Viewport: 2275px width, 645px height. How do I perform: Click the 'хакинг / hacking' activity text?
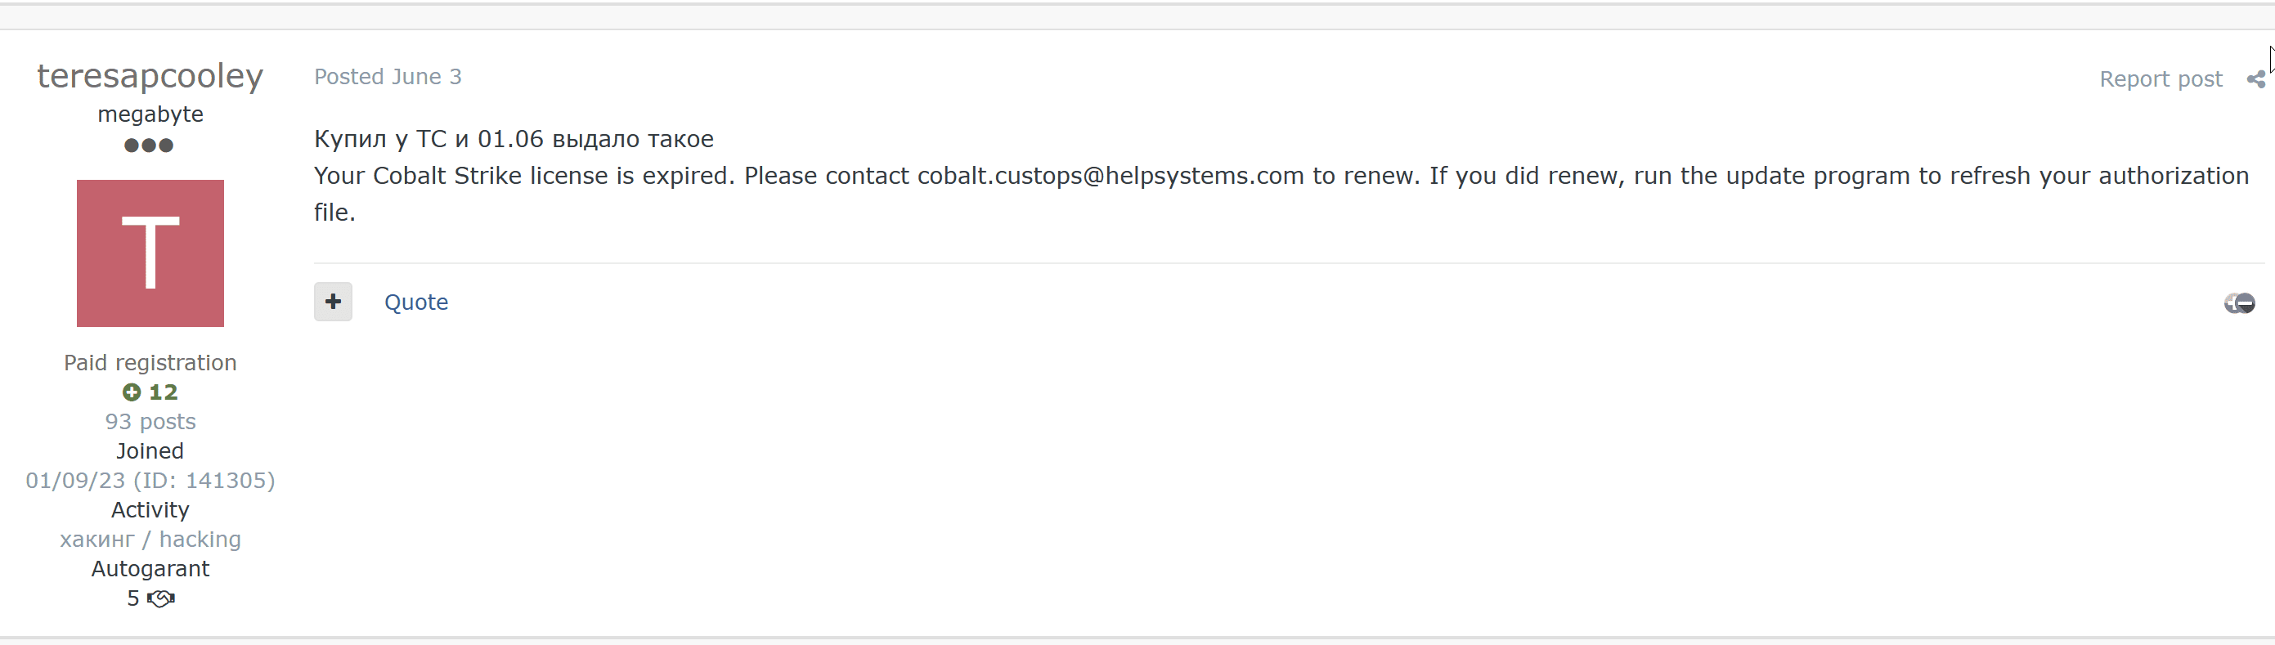(x=150, y=539)
